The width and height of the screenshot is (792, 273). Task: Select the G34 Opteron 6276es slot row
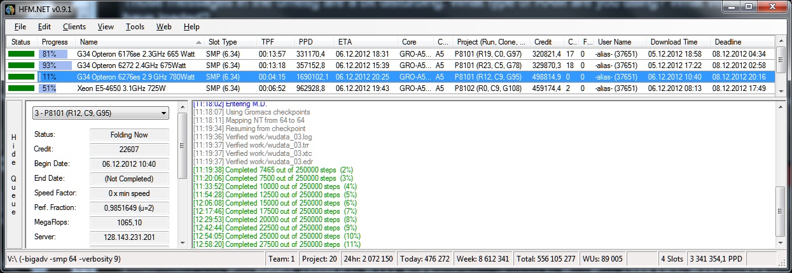(390, 76)
